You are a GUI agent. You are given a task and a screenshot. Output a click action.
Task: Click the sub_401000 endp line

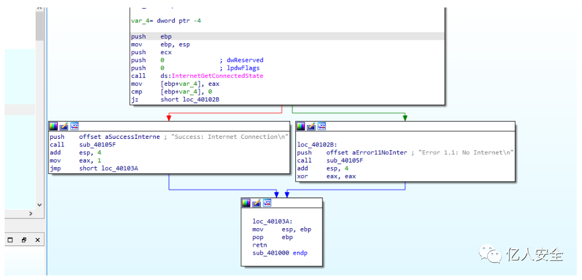point(280,253)
